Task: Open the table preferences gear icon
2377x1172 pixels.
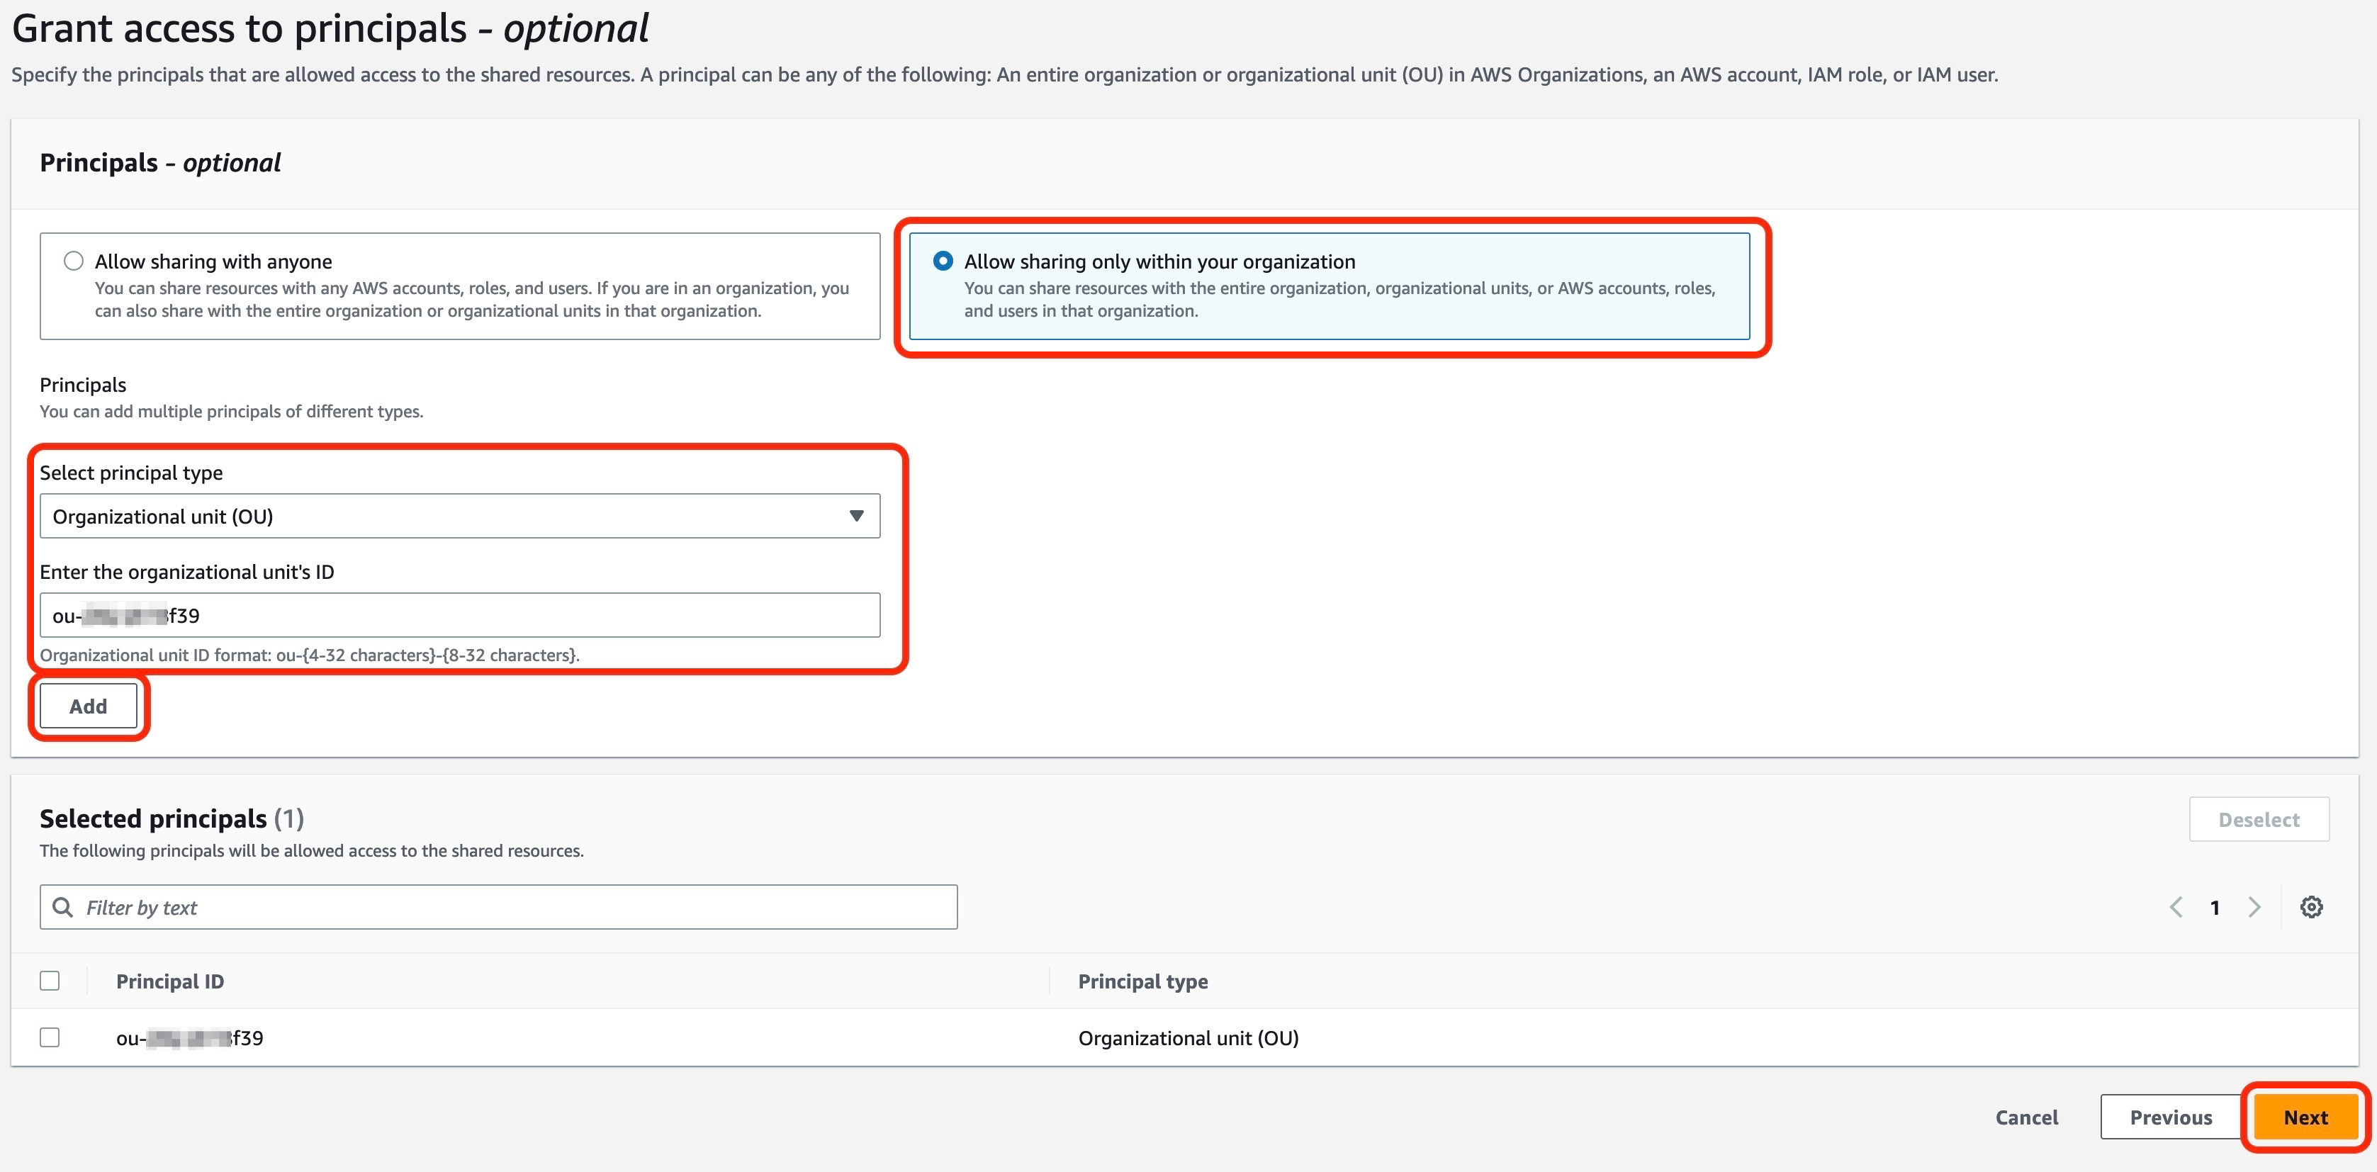Action: [2312, 907]
